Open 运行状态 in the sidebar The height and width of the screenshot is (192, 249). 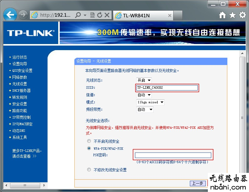coord(20,57)
